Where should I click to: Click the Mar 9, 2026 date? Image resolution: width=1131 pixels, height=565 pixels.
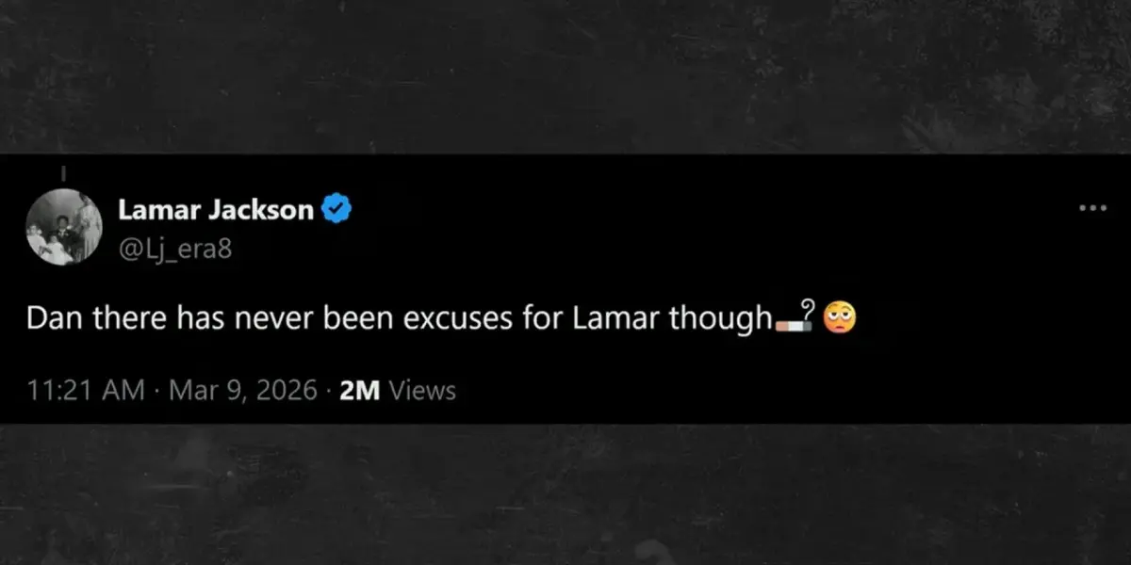[x=242, y=390]
